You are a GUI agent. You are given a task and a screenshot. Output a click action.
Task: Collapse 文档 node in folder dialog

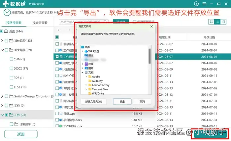tap(82, 72)
